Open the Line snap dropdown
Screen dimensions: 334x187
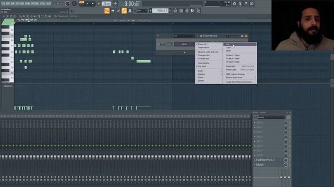(x=141, y=10)
